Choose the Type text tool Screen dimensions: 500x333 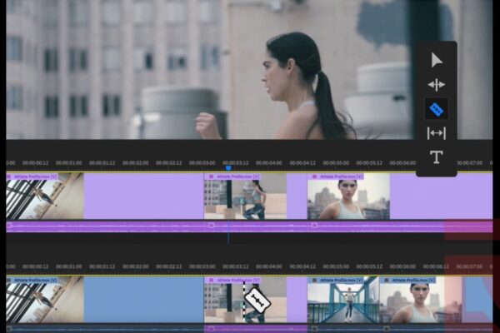click(436, 157)
